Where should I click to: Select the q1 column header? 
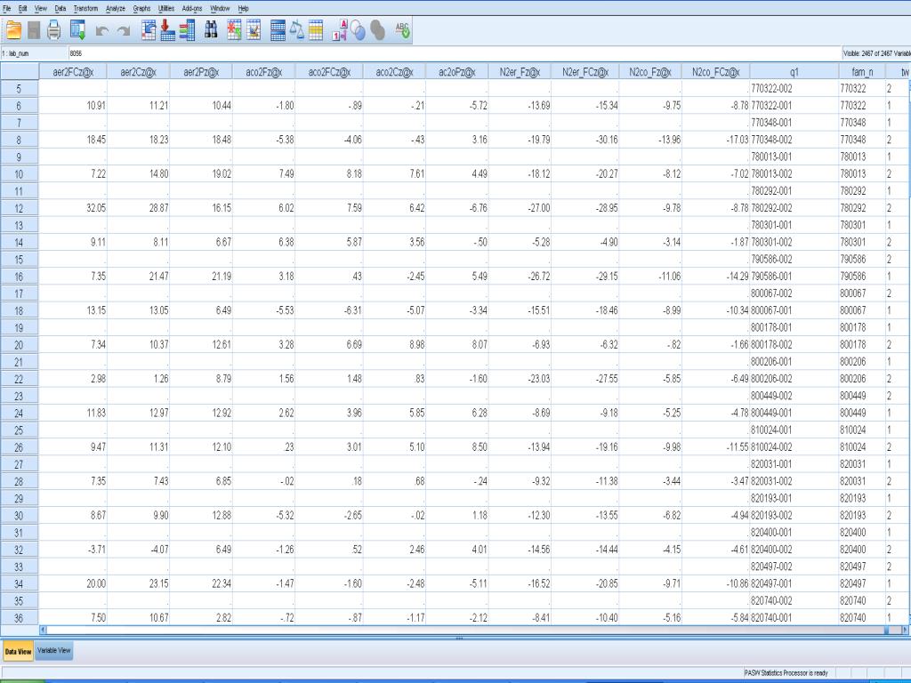(x=794, y=72)
